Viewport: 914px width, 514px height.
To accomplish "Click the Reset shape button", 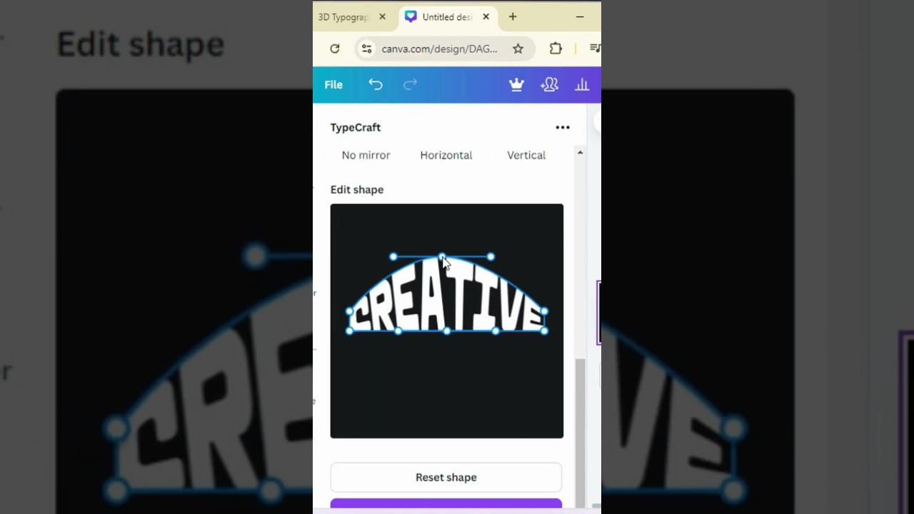I will pos(446,478).
